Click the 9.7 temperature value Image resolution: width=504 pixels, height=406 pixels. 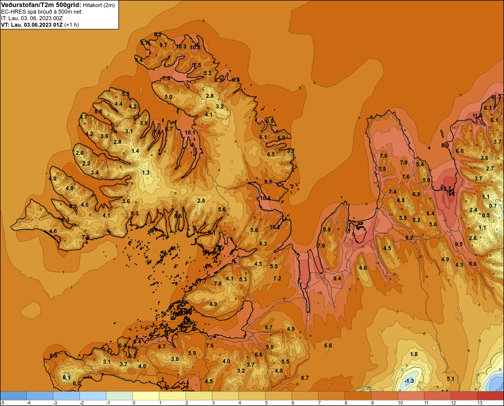[163, 45]
